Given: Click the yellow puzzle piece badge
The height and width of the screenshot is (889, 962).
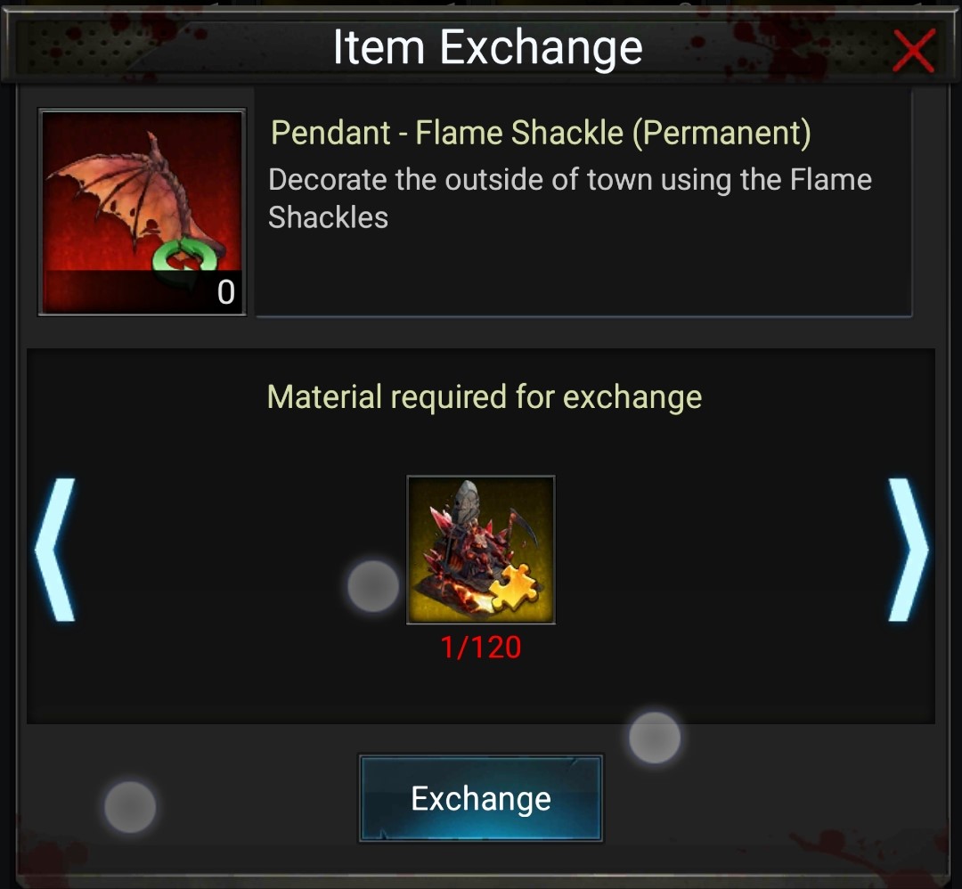Looking at the screenshot, I should (x=514, y=588).
